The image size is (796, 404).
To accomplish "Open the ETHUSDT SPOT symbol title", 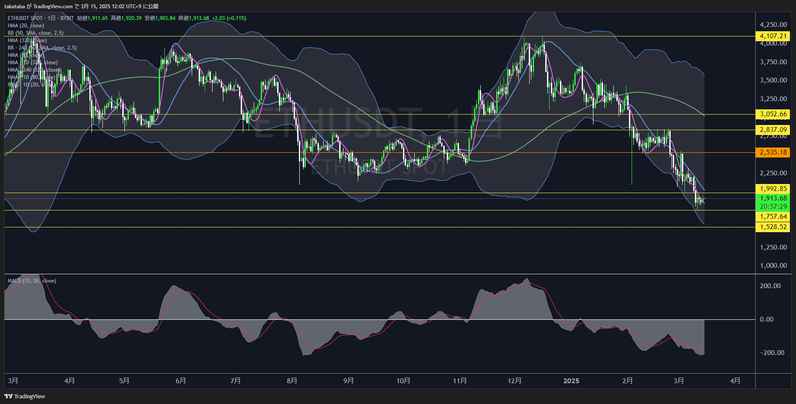I will [25, 18].
